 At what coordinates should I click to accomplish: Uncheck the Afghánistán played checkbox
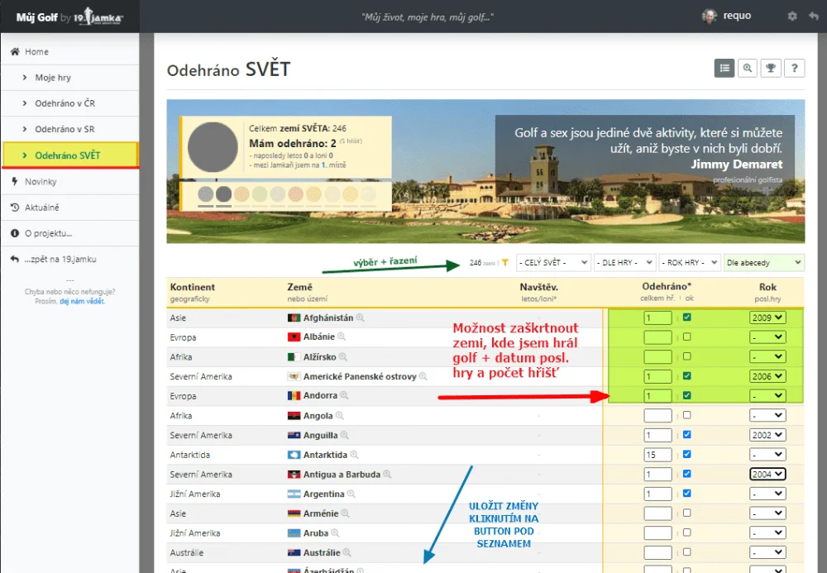(x=686, y=318)
